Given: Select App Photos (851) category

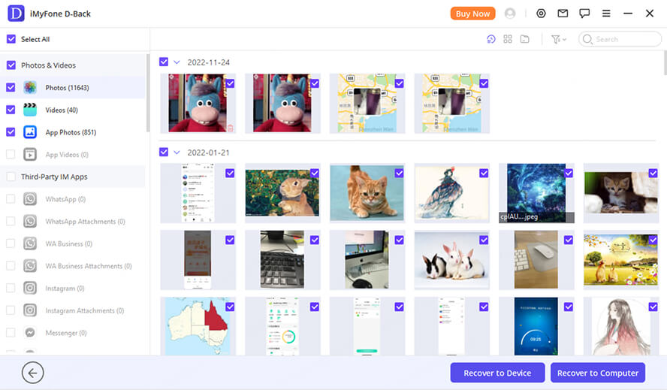Looking at the screenshot, I should pyautogui.click(x=73, y=132).
